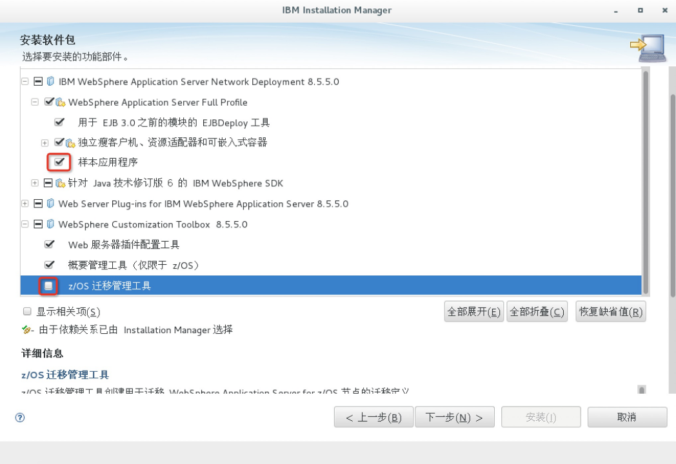Screen dimensions: 676x464
Task: Click the Full Profile feature icon
Action: pyautogui.click(x=61, y=102)
